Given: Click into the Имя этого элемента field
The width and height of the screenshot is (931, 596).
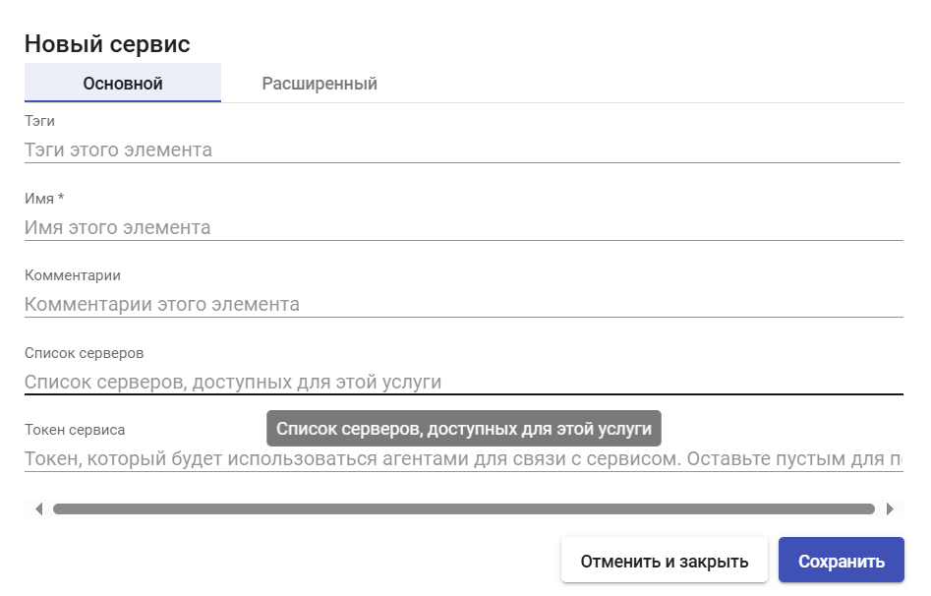Looking at the screenshot, I should coord(464,227).
